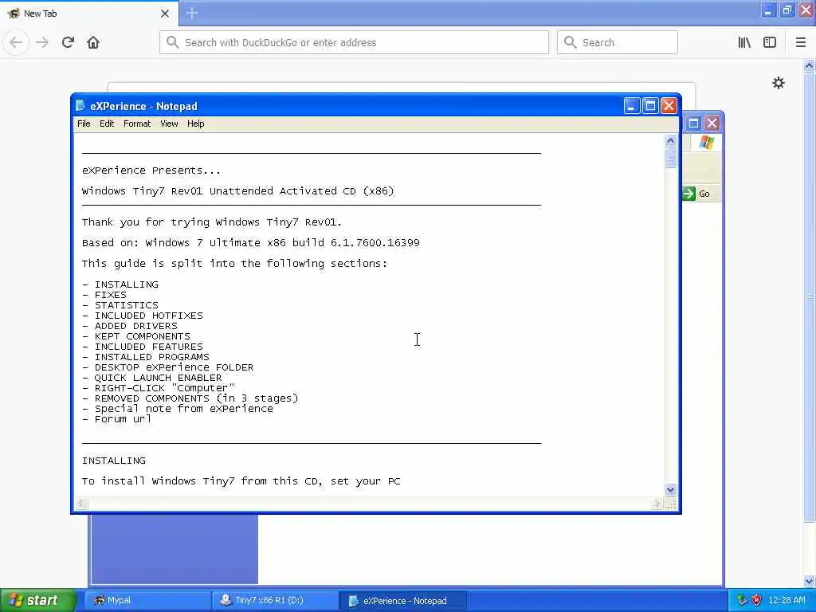
Task: Click text line "- STATISTICS"
Action: [120, 305]
